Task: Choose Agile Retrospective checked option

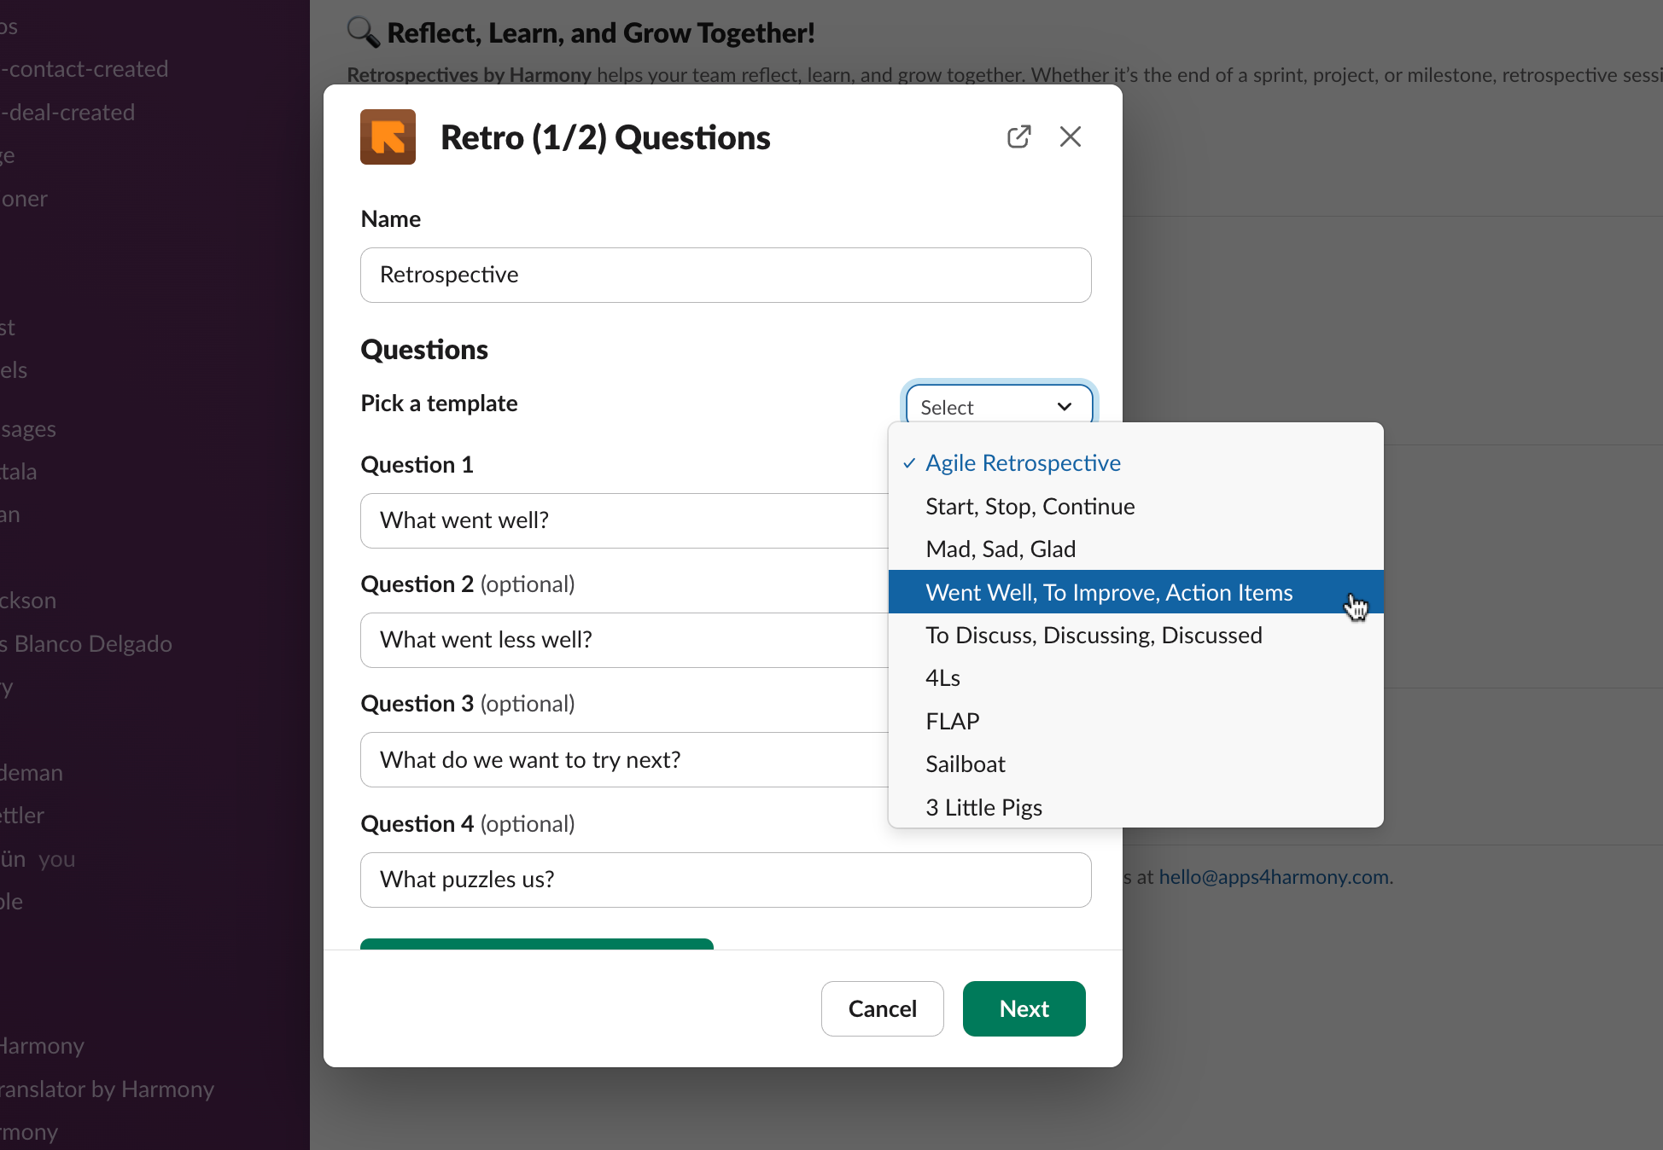Action: pos(1023,463)
